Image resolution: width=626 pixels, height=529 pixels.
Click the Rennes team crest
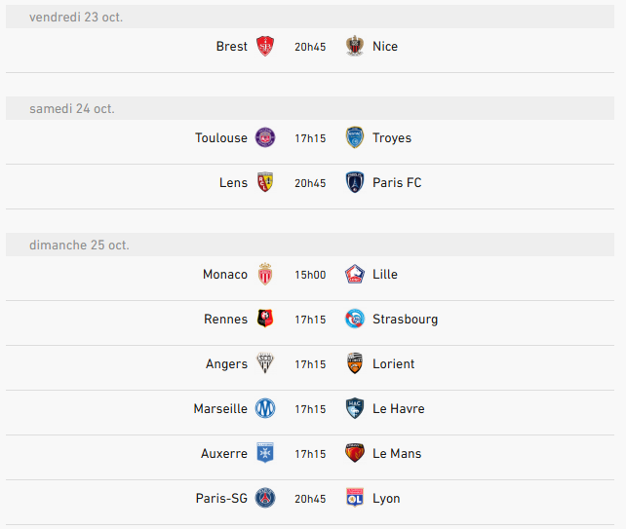tap(265, 319)
